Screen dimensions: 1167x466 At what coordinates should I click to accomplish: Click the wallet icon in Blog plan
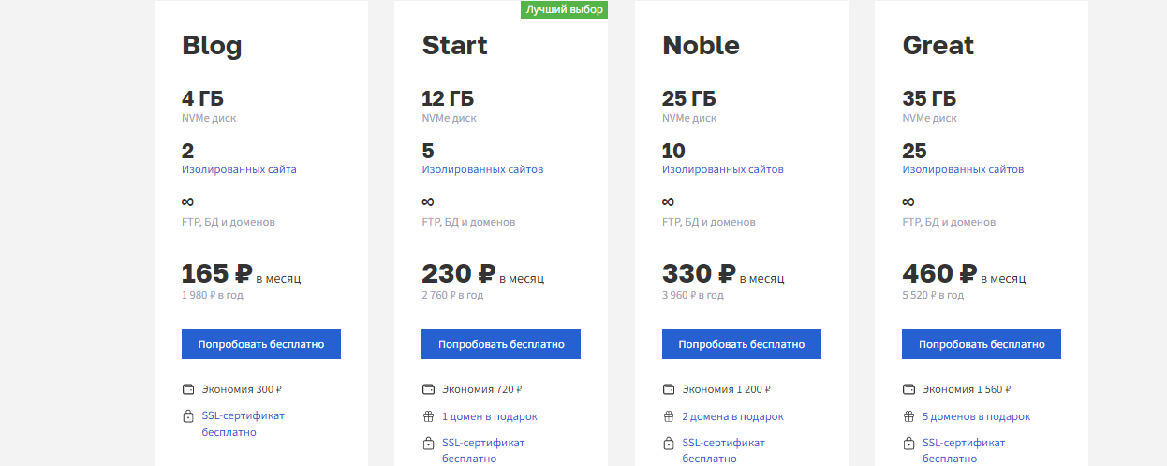click(x=188, y=389)
